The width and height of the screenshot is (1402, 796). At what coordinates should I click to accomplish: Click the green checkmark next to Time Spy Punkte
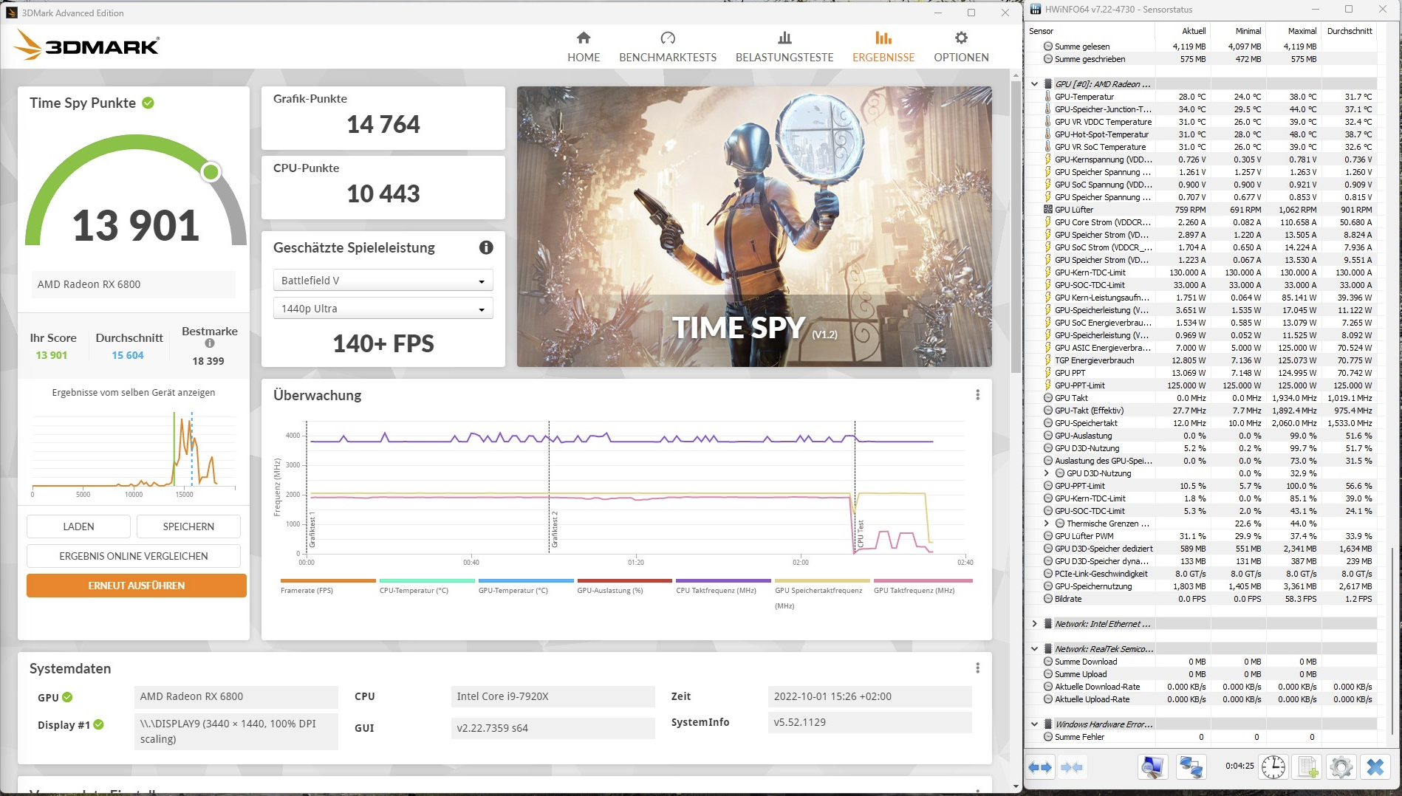point(148,103)
